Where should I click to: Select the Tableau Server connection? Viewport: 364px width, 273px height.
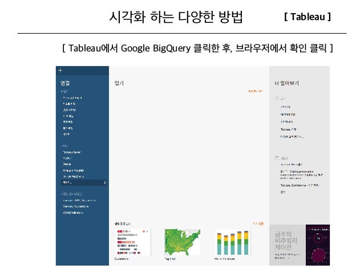pos(72,152)
